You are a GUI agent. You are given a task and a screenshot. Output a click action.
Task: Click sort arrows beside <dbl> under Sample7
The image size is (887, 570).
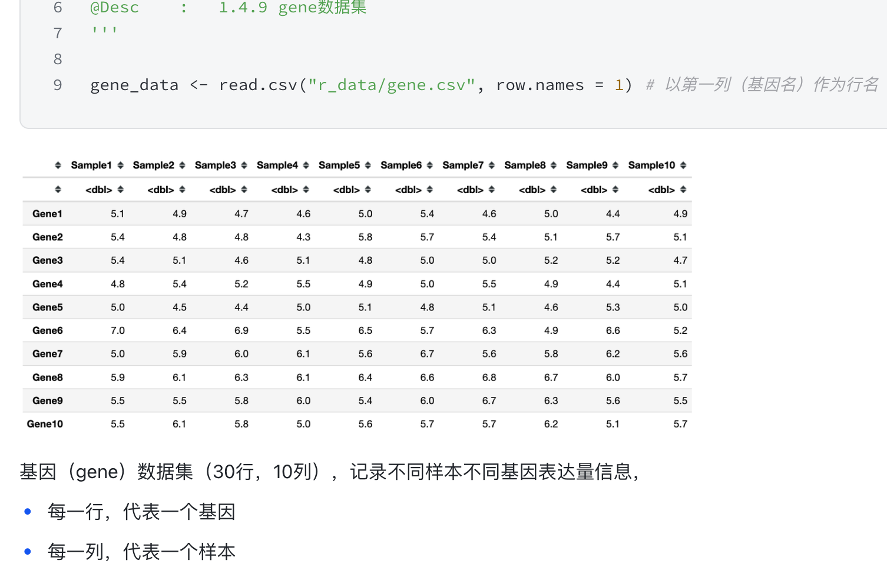[491, 190]
